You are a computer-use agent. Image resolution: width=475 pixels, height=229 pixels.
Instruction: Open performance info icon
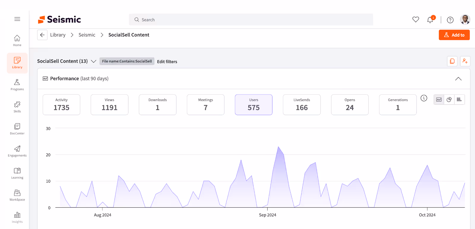424,98
